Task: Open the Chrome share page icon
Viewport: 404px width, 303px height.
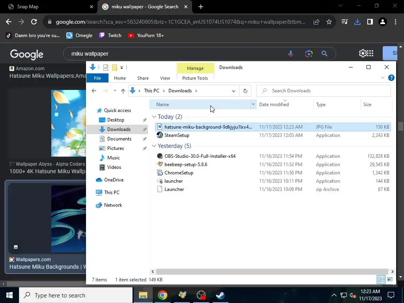Action: (x=316, y=22)
